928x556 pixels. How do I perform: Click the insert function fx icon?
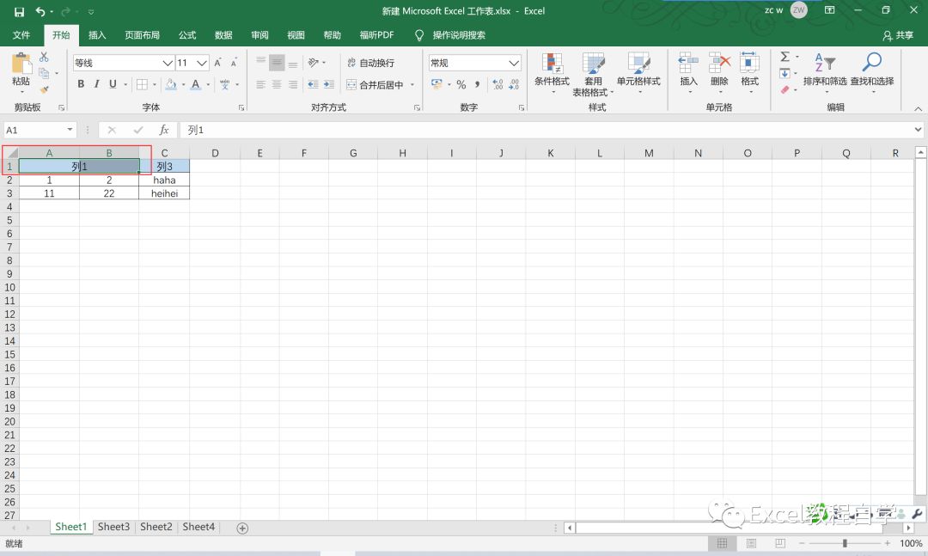[x=164, y=130]
